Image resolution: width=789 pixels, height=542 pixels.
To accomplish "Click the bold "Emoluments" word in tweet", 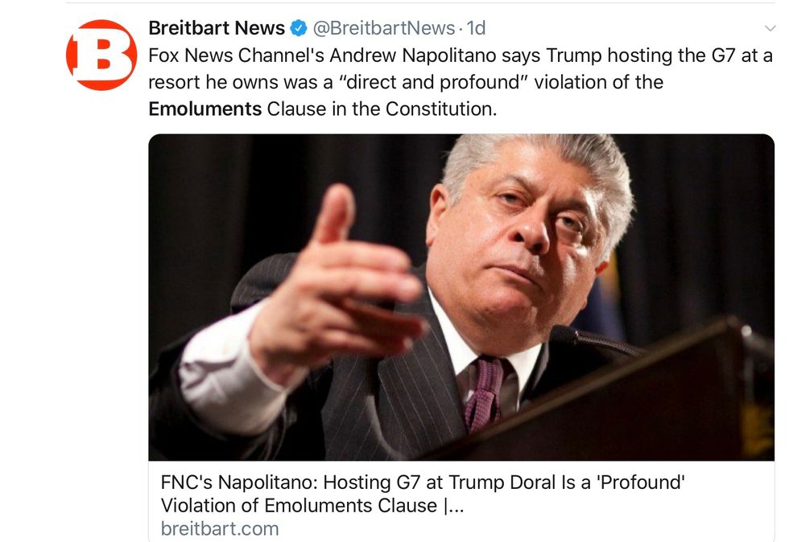I will (x=205, y=109).
